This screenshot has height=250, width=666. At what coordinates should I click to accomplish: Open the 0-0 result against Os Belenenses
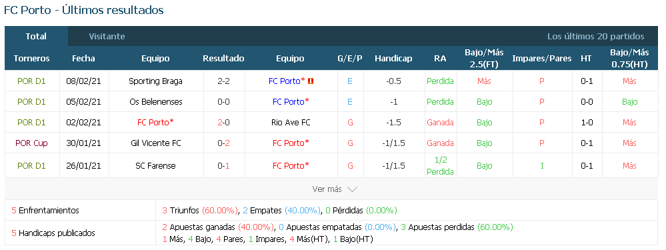point(223,102)
